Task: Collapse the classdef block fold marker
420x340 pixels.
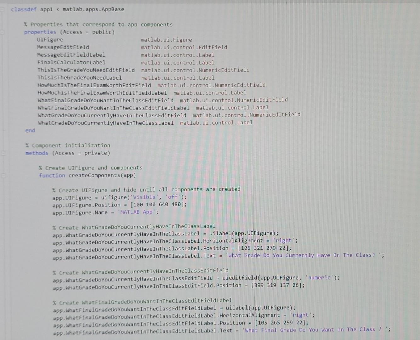Action: click(x=3, y=9)
